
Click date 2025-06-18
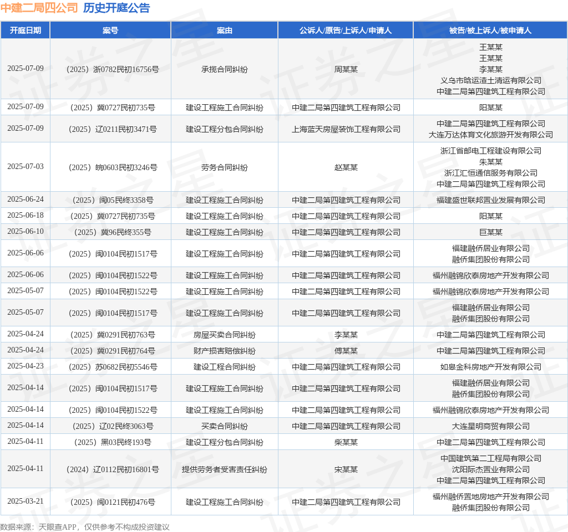[x=26, y=216]
